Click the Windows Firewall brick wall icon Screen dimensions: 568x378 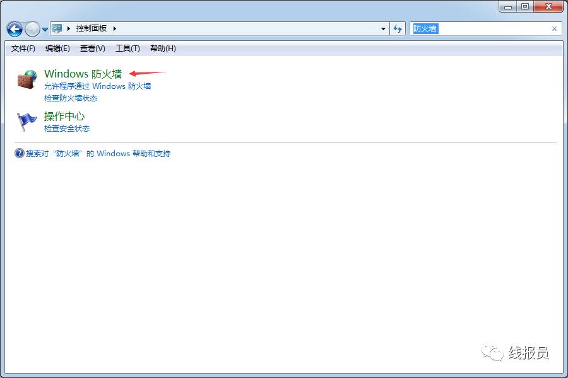tap(27, 79)
